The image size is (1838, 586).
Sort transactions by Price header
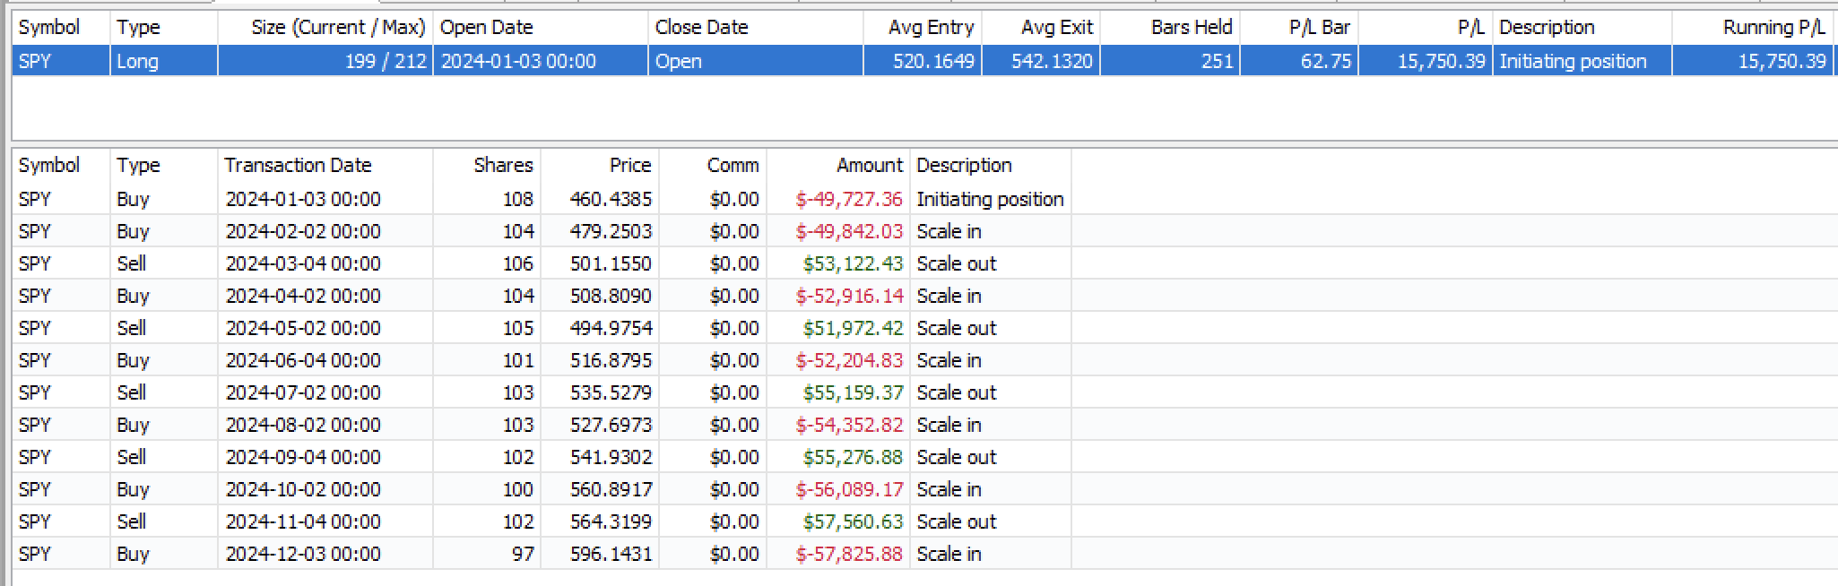coord(629,165)
